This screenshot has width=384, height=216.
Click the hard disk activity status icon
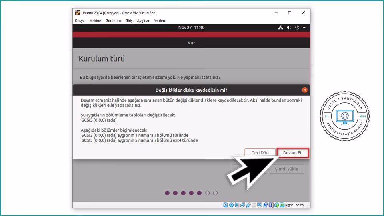tap(226, 205)
